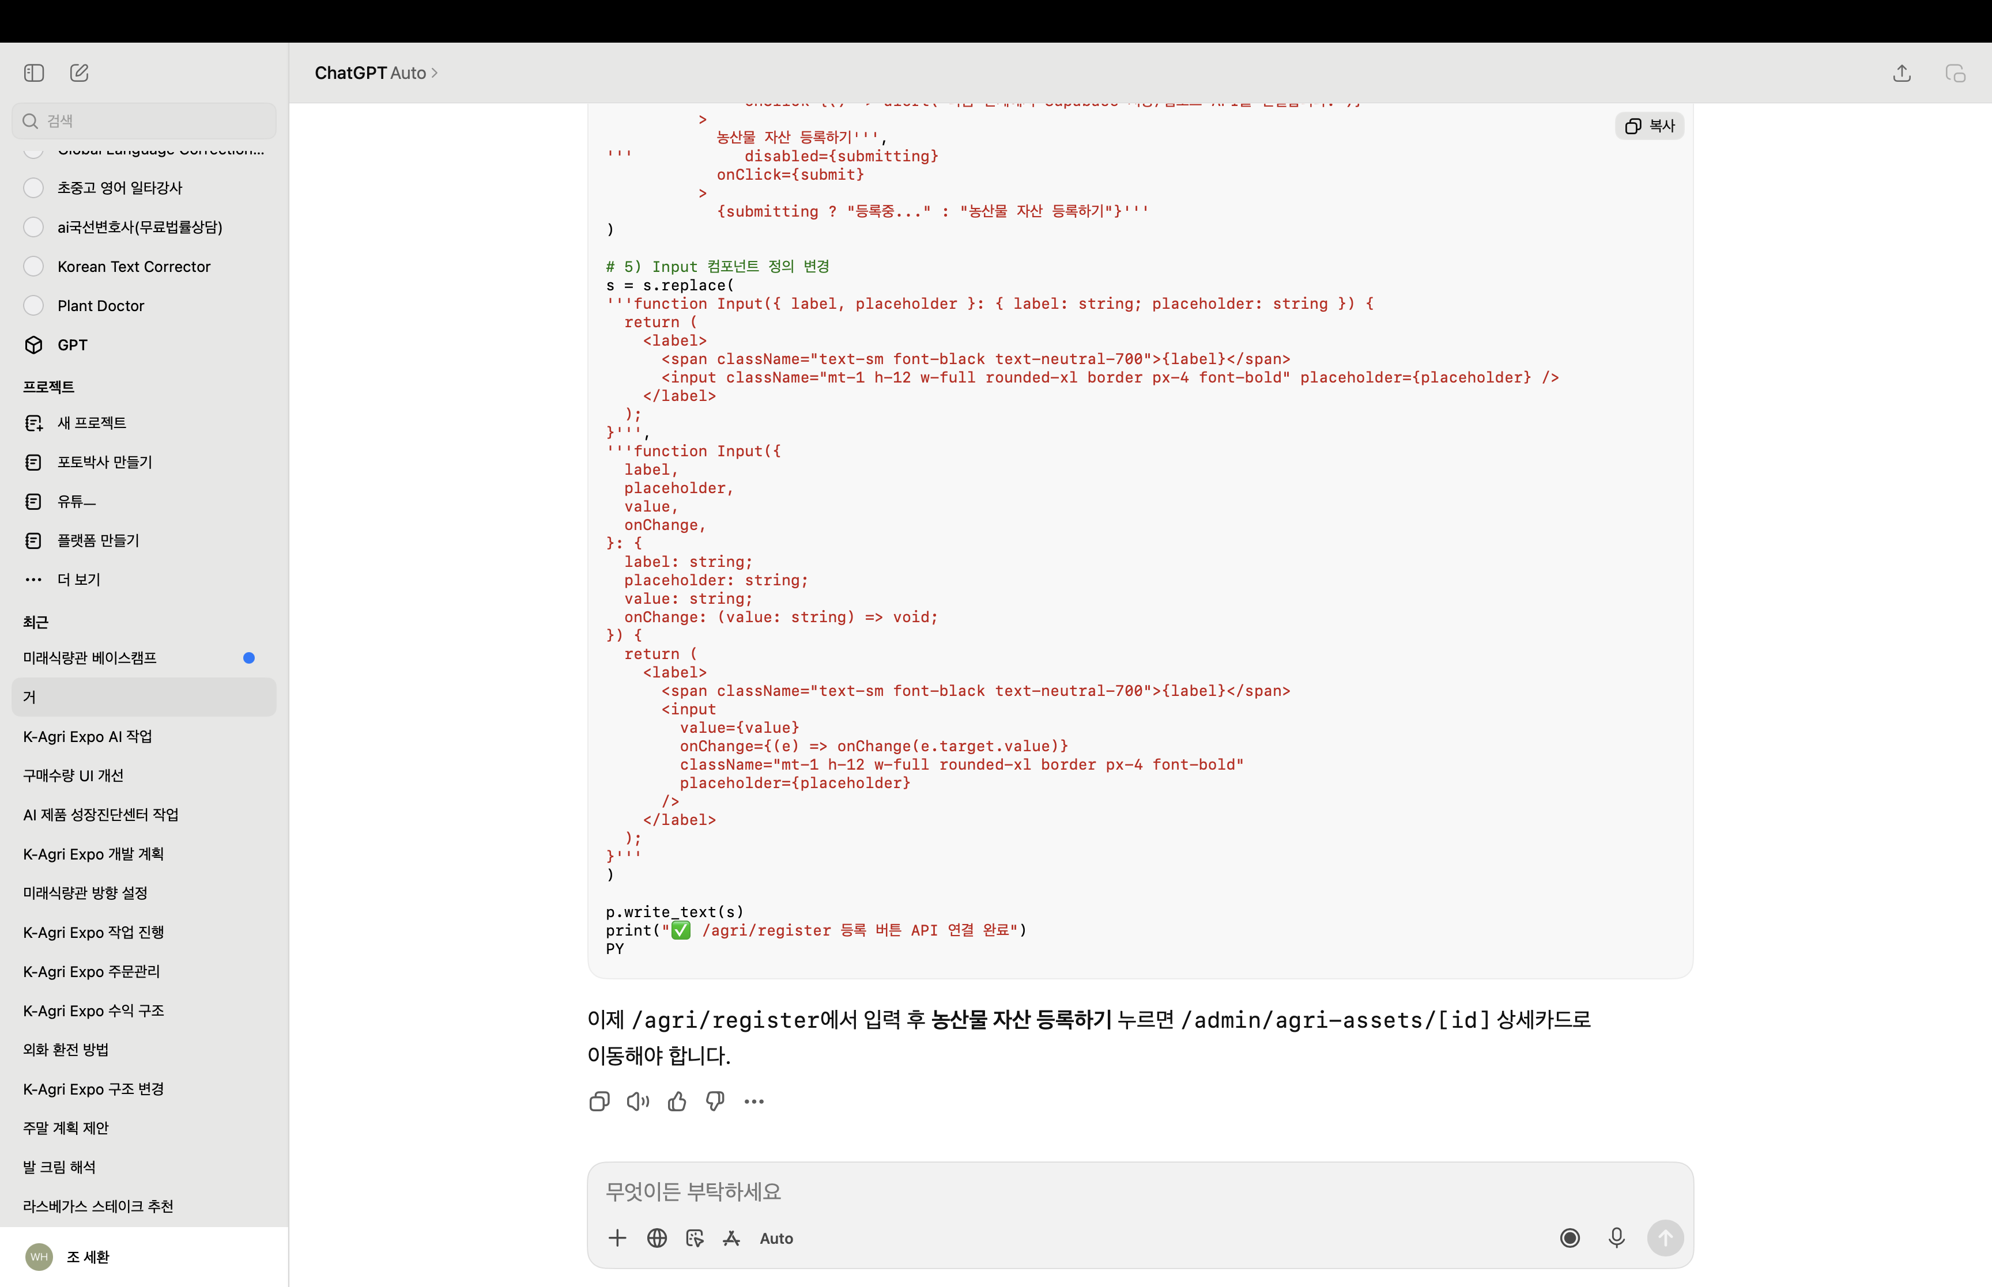
Task: Open the Auto mode dropdown in composer
Action: [x=776, y=1239]
